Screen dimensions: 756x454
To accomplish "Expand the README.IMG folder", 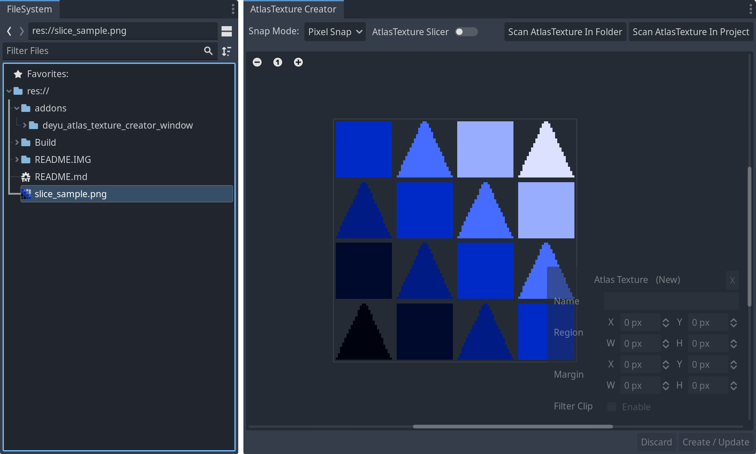I will pos(17,159).
